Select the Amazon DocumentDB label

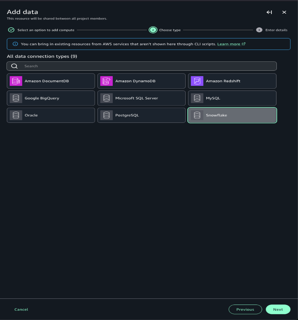coord(47,81)
